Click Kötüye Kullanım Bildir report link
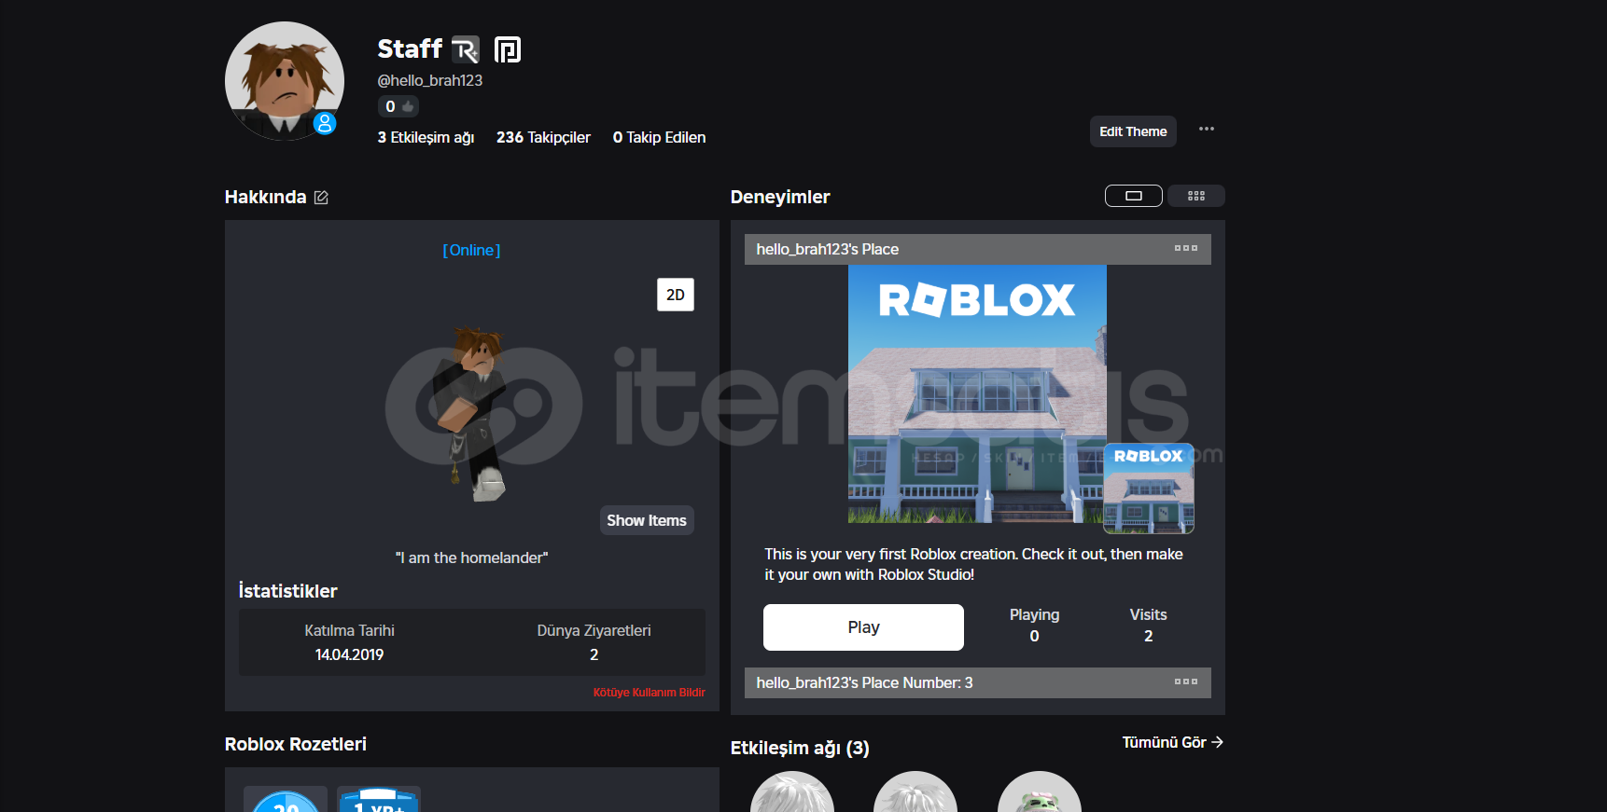The height and width of the screenshot is (812, 1607). (x=650, y=693)
